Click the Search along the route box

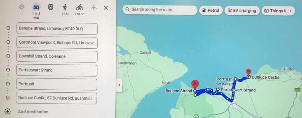pos(160,10)
